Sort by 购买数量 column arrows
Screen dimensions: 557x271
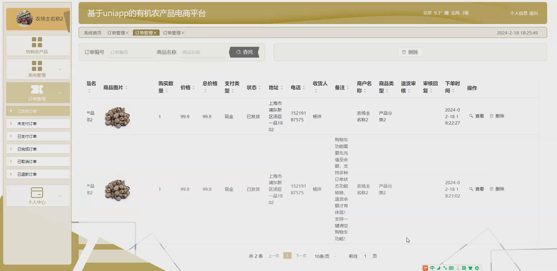(x=167, y=91)
